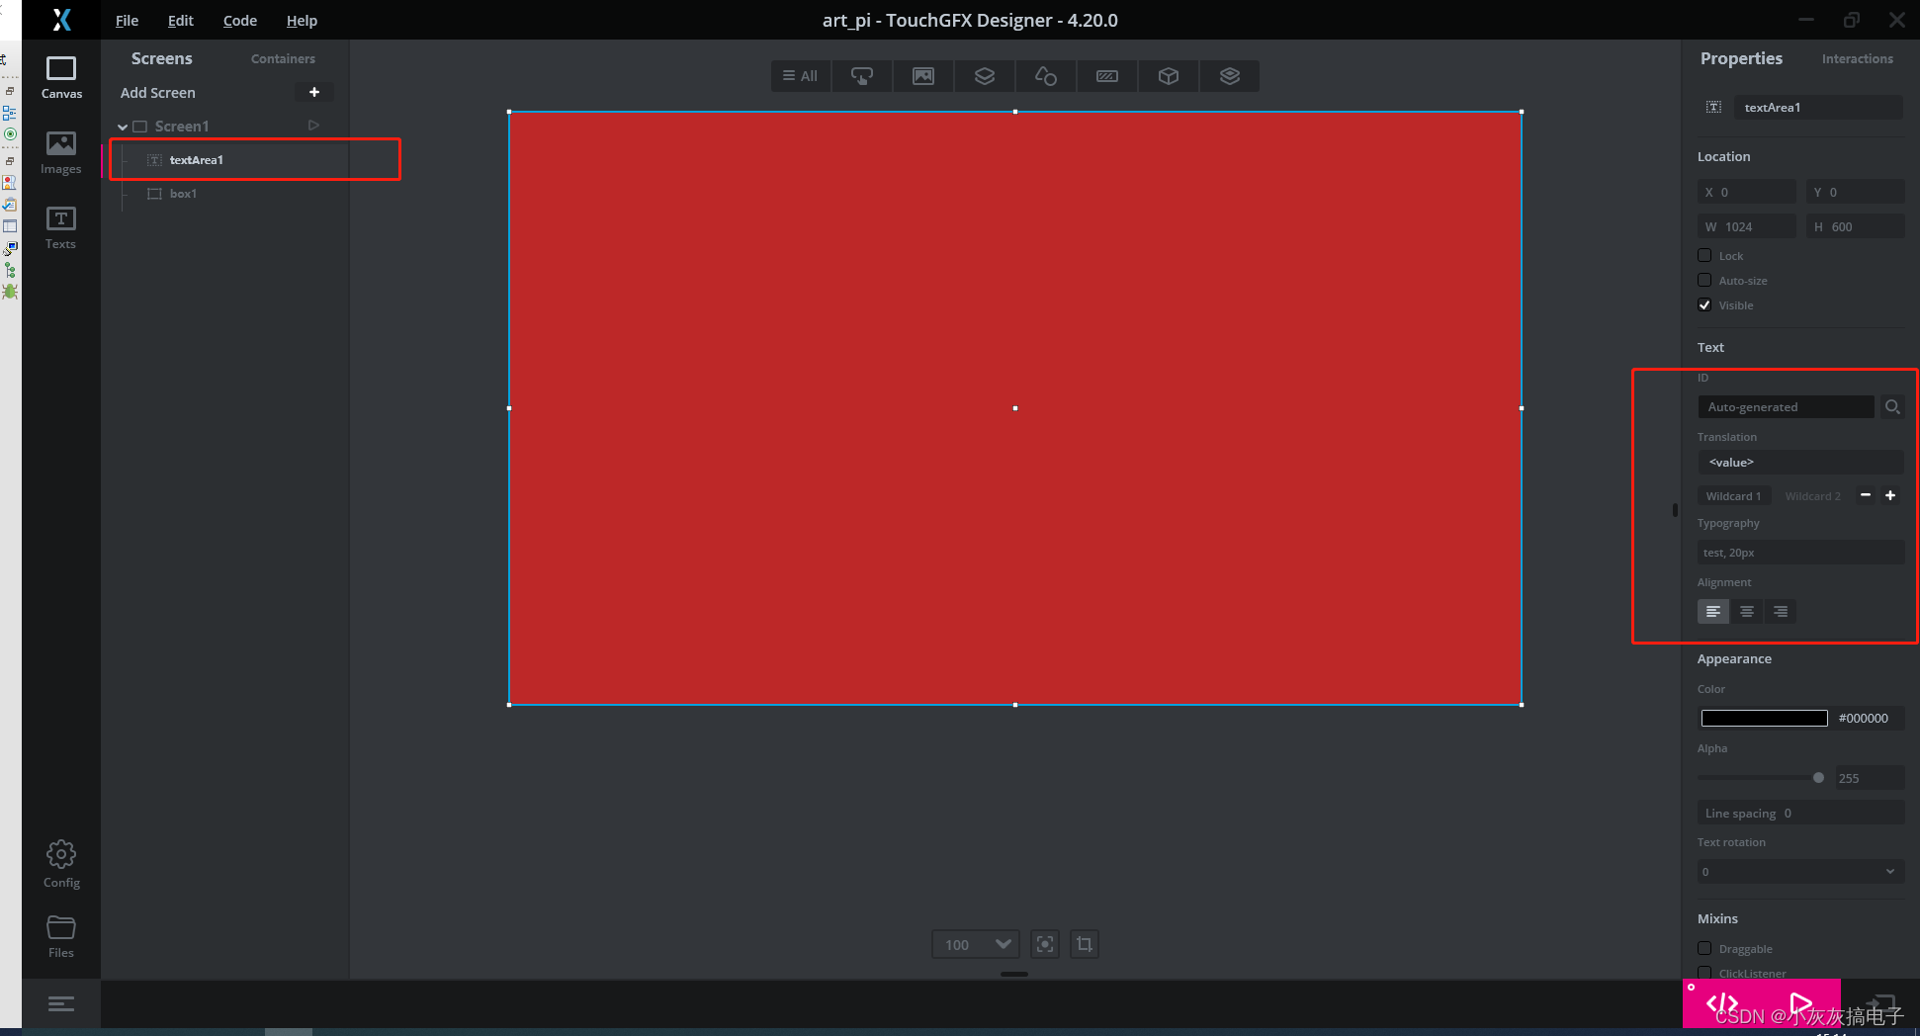Click the crop canvas icon
1920x1036 pixels.
pos(1085,944)
